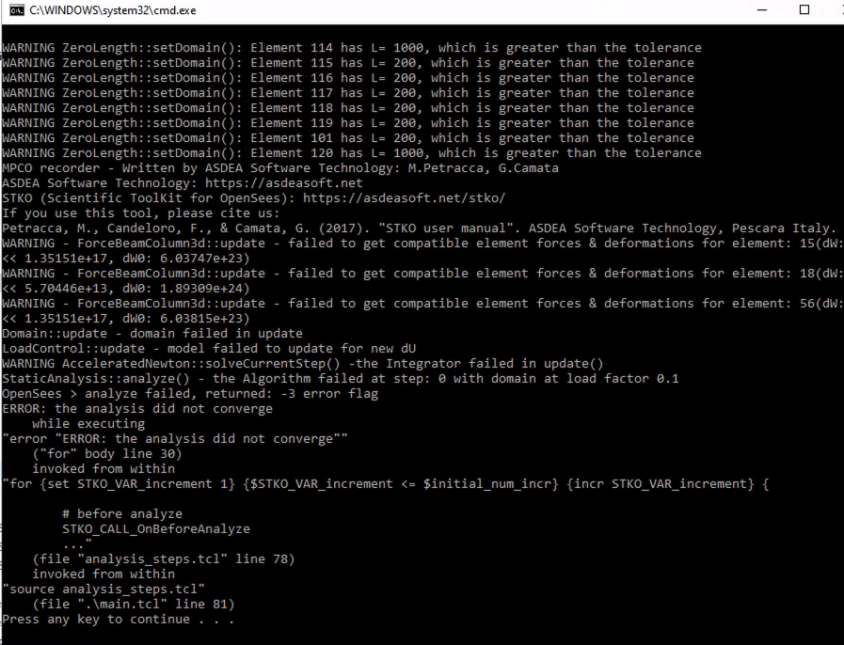Select the ForceBeamColumn3d warning for element 56

[x=422, y=304]
